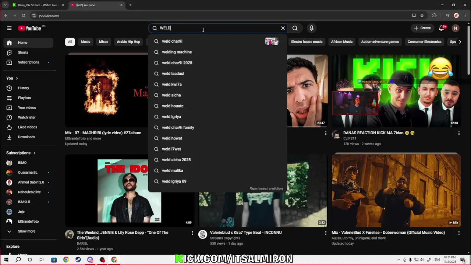
Task: Open Playlists in sidebar
Action: pos(29,98)
